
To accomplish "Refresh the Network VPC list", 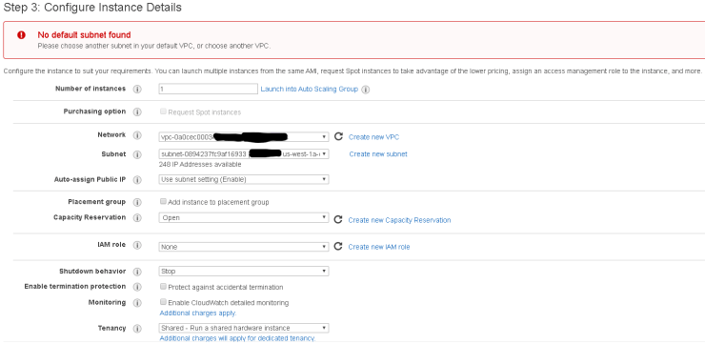I will [x=338, y=136].
